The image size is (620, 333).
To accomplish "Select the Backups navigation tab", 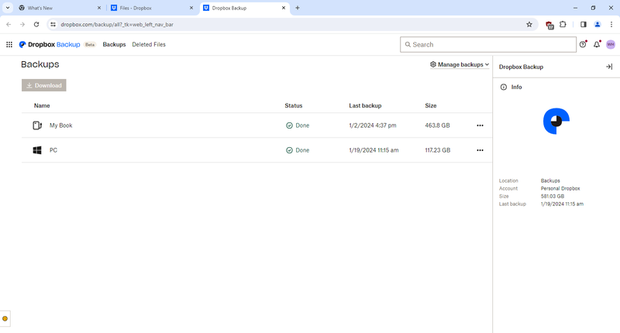I will (x=114, y=45).
